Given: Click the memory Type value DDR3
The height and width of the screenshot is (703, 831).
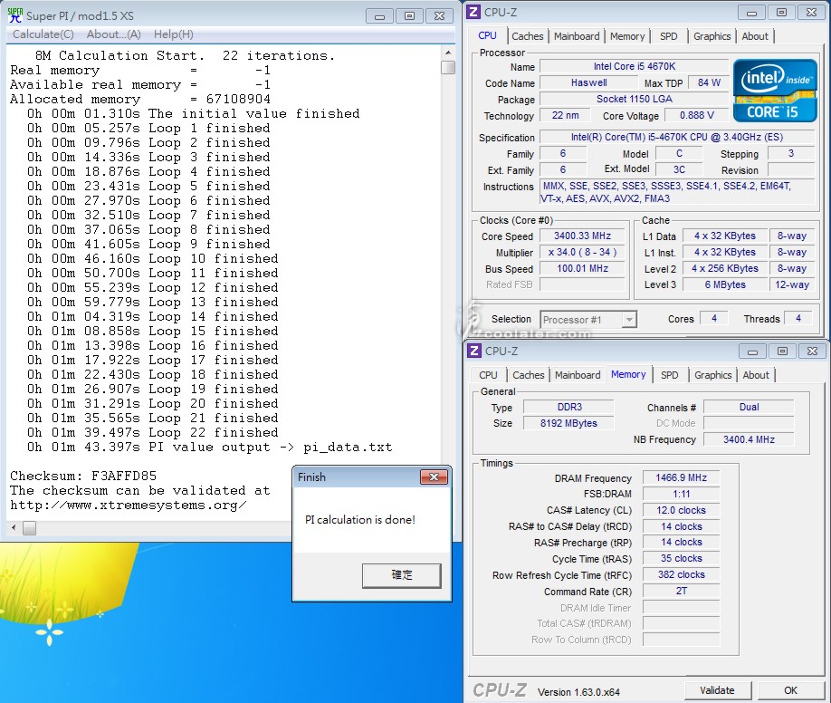Looking at the screenshot, I should coord(569,407).
